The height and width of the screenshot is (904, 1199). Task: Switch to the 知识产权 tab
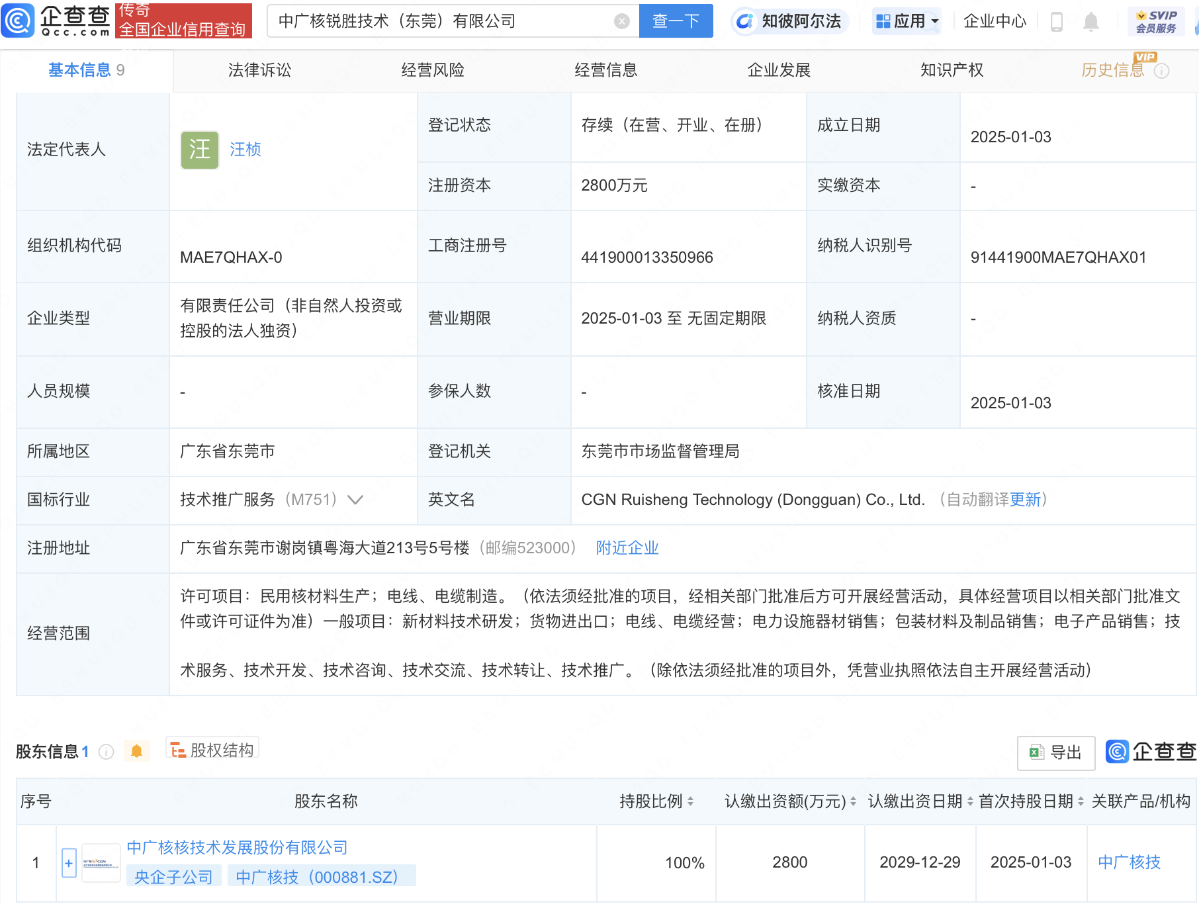[952, 70]
